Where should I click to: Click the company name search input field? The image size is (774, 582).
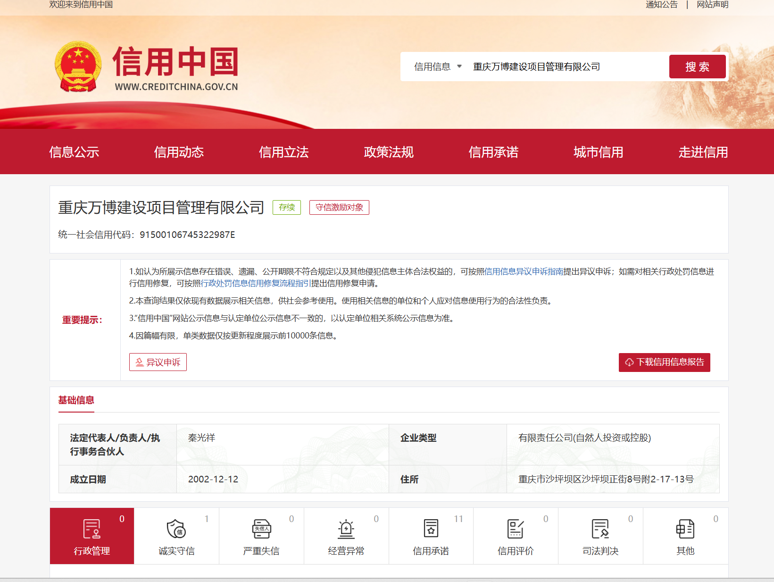point(566,67)
